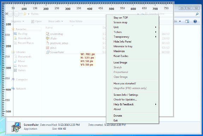Image resolution: width=203 pixels, height=136 pixels.
Task: Select the arulersetup file icon
Action: pos(48,34)
